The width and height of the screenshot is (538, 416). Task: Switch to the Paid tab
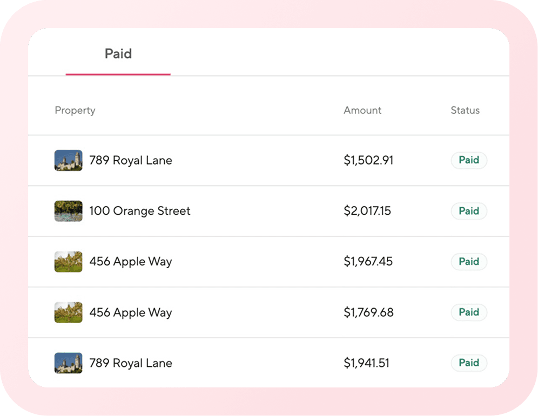pos(118,54)
